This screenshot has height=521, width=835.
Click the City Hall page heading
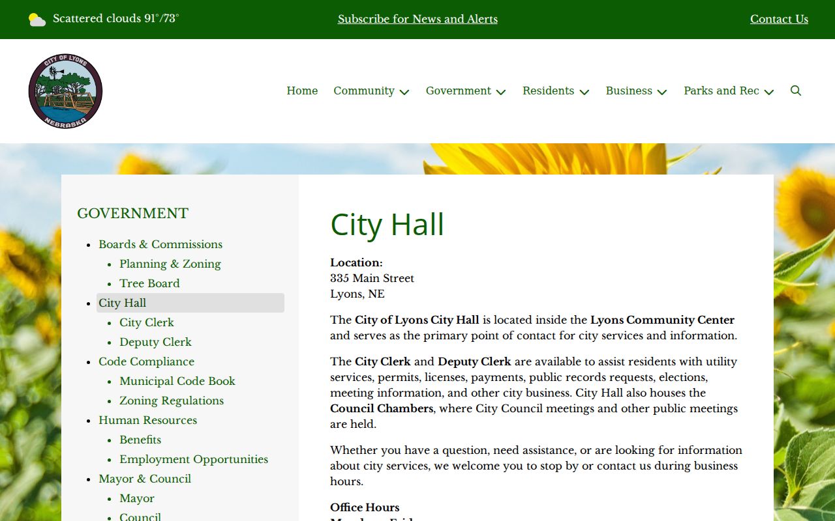pyautogui.click(x=387, y=224)
